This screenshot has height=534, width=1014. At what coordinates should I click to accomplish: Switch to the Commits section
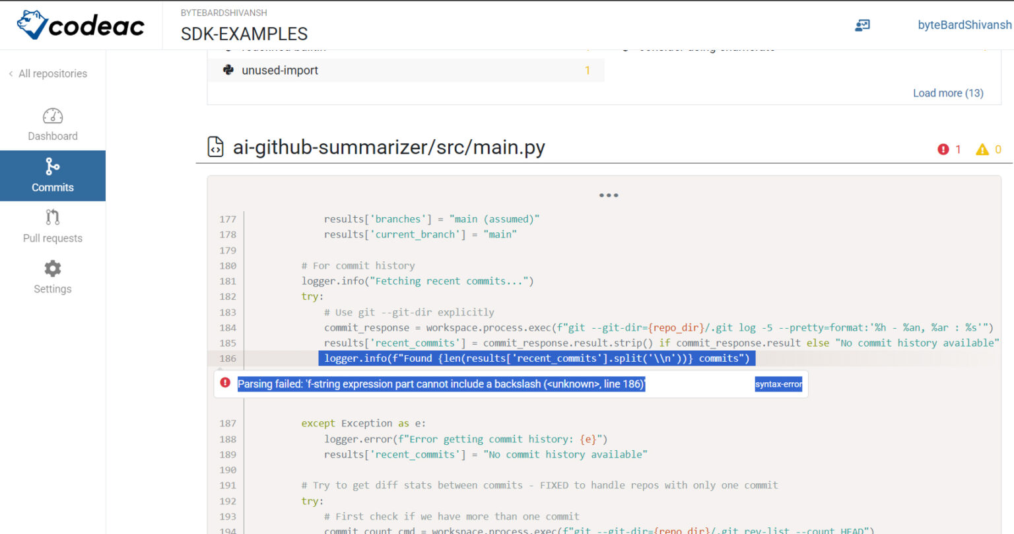(x=52, y=176)
